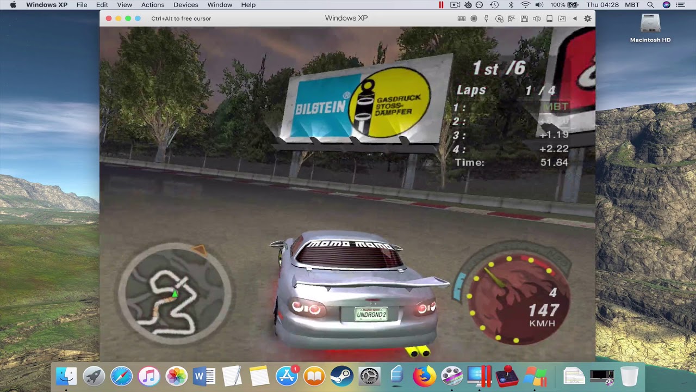Open the document stack in the Dock
The image size is (696, 392).
click(x=574, y=376)
